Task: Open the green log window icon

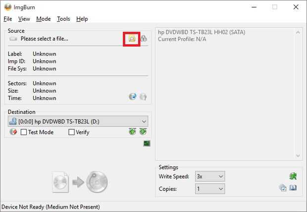Action: (x=147, y=144)
